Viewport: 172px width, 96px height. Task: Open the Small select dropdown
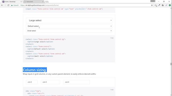[x=69, y=31]
